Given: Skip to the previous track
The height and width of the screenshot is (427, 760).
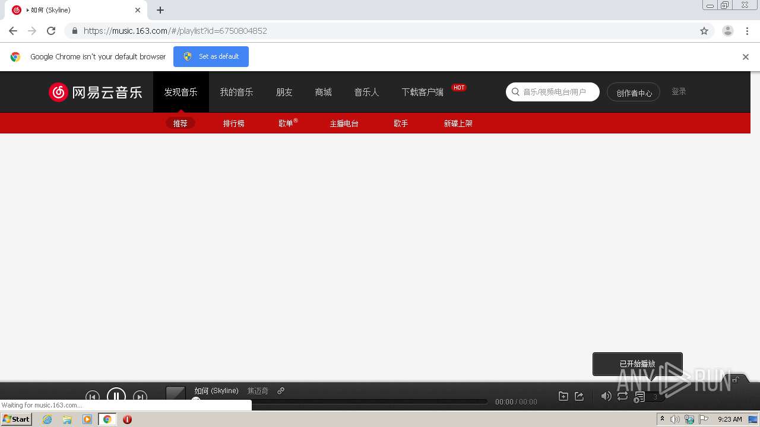Looking at the screenshot, I should pyautogui.click(x=92, y=396).
